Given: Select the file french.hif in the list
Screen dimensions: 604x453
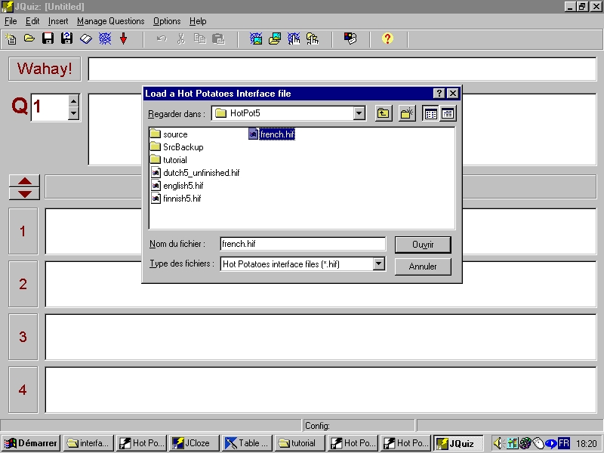Looking at the screenshot, I should pyautogui.click(x=272, y=134).
